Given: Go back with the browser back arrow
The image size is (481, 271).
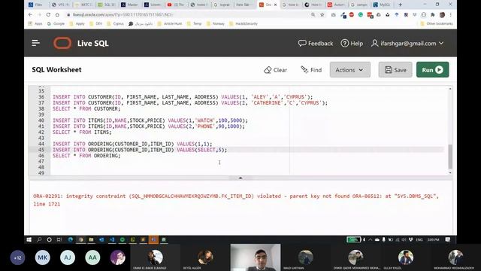Looking at the screenshot, I should (30, 14).
